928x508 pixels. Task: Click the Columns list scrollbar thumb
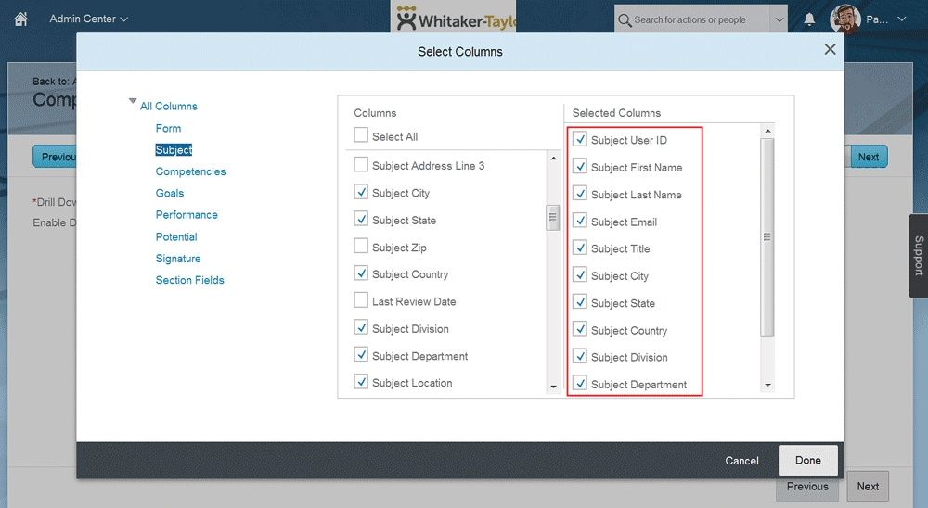tap(553, 217)
